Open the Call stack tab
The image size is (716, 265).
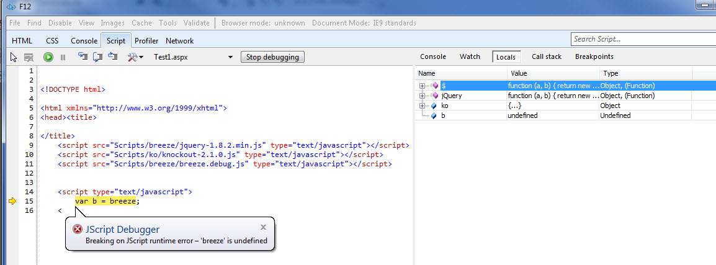point(547,56)
